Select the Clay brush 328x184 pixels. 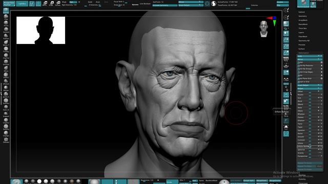[6, 17]
